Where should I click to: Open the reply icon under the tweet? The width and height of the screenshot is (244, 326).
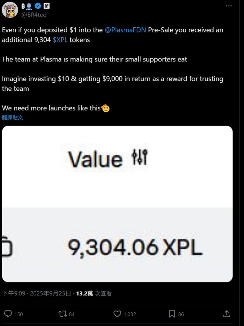9,314
